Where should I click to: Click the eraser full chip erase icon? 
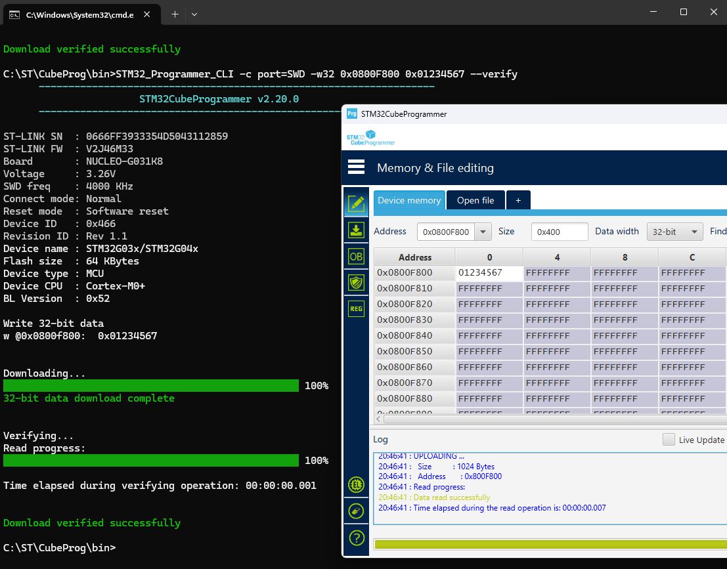coord(356,511)
